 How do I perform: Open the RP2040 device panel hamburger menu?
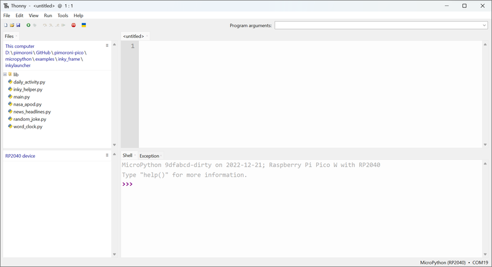tap(107, 155)
